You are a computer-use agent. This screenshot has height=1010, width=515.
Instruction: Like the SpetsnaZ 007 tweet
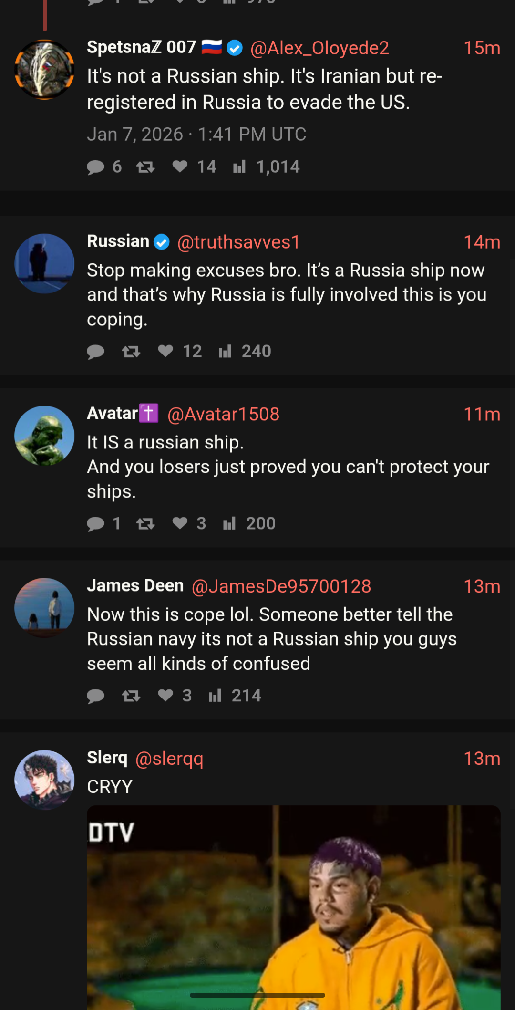click(x=180, y=167)
